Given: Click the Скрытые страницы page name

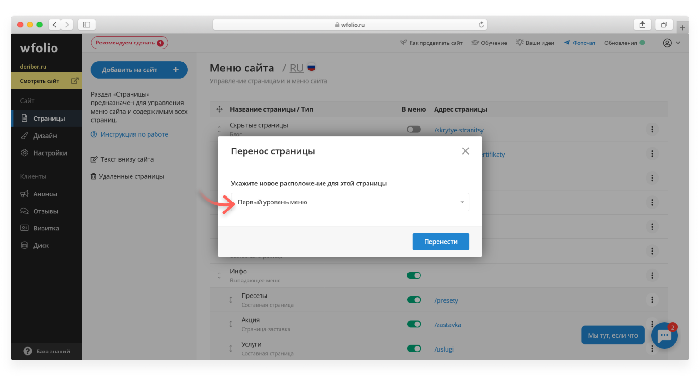Looking at the screenshot, I should [x=259, y=125].
